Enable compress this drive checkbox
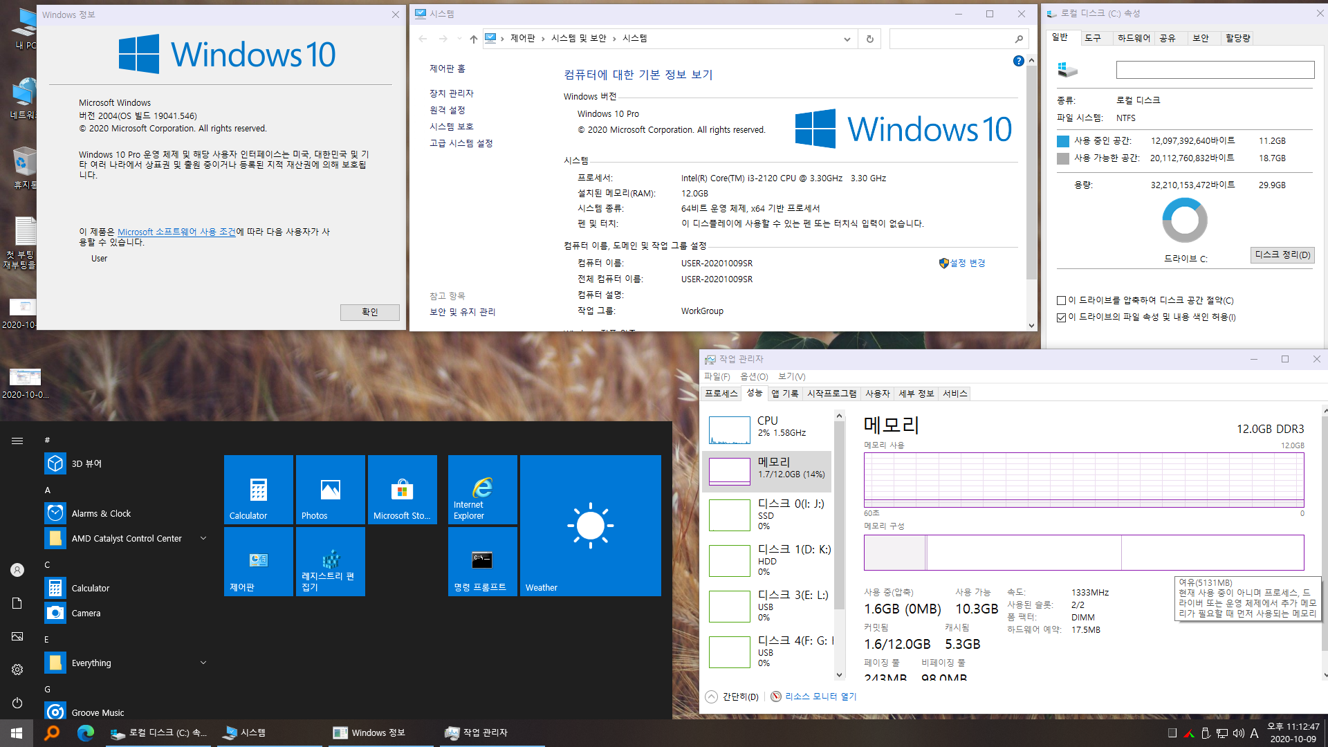Viewport: 1328px width, 747px height. tap(1061, 300)
